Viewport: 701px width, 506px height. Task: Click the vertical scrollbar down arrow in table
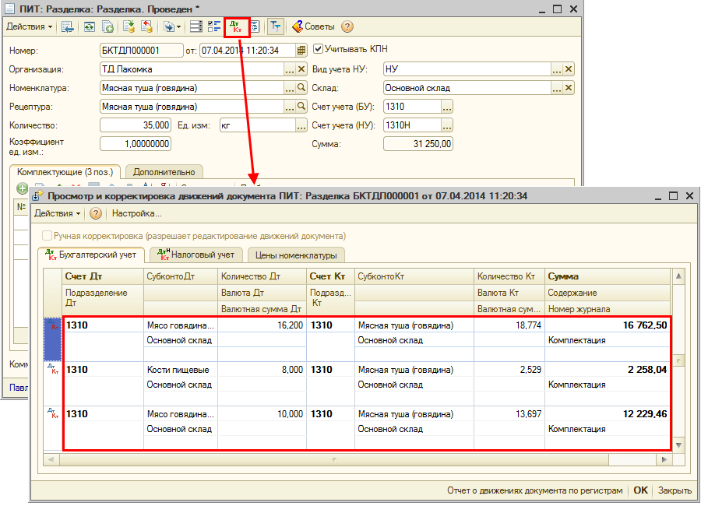pyautogui.click(x=677, y=445)
